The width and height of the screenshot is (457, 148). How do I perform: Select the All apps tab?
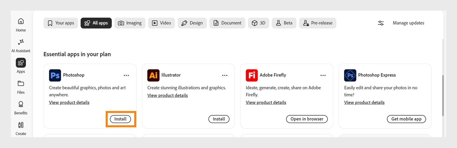96,23
